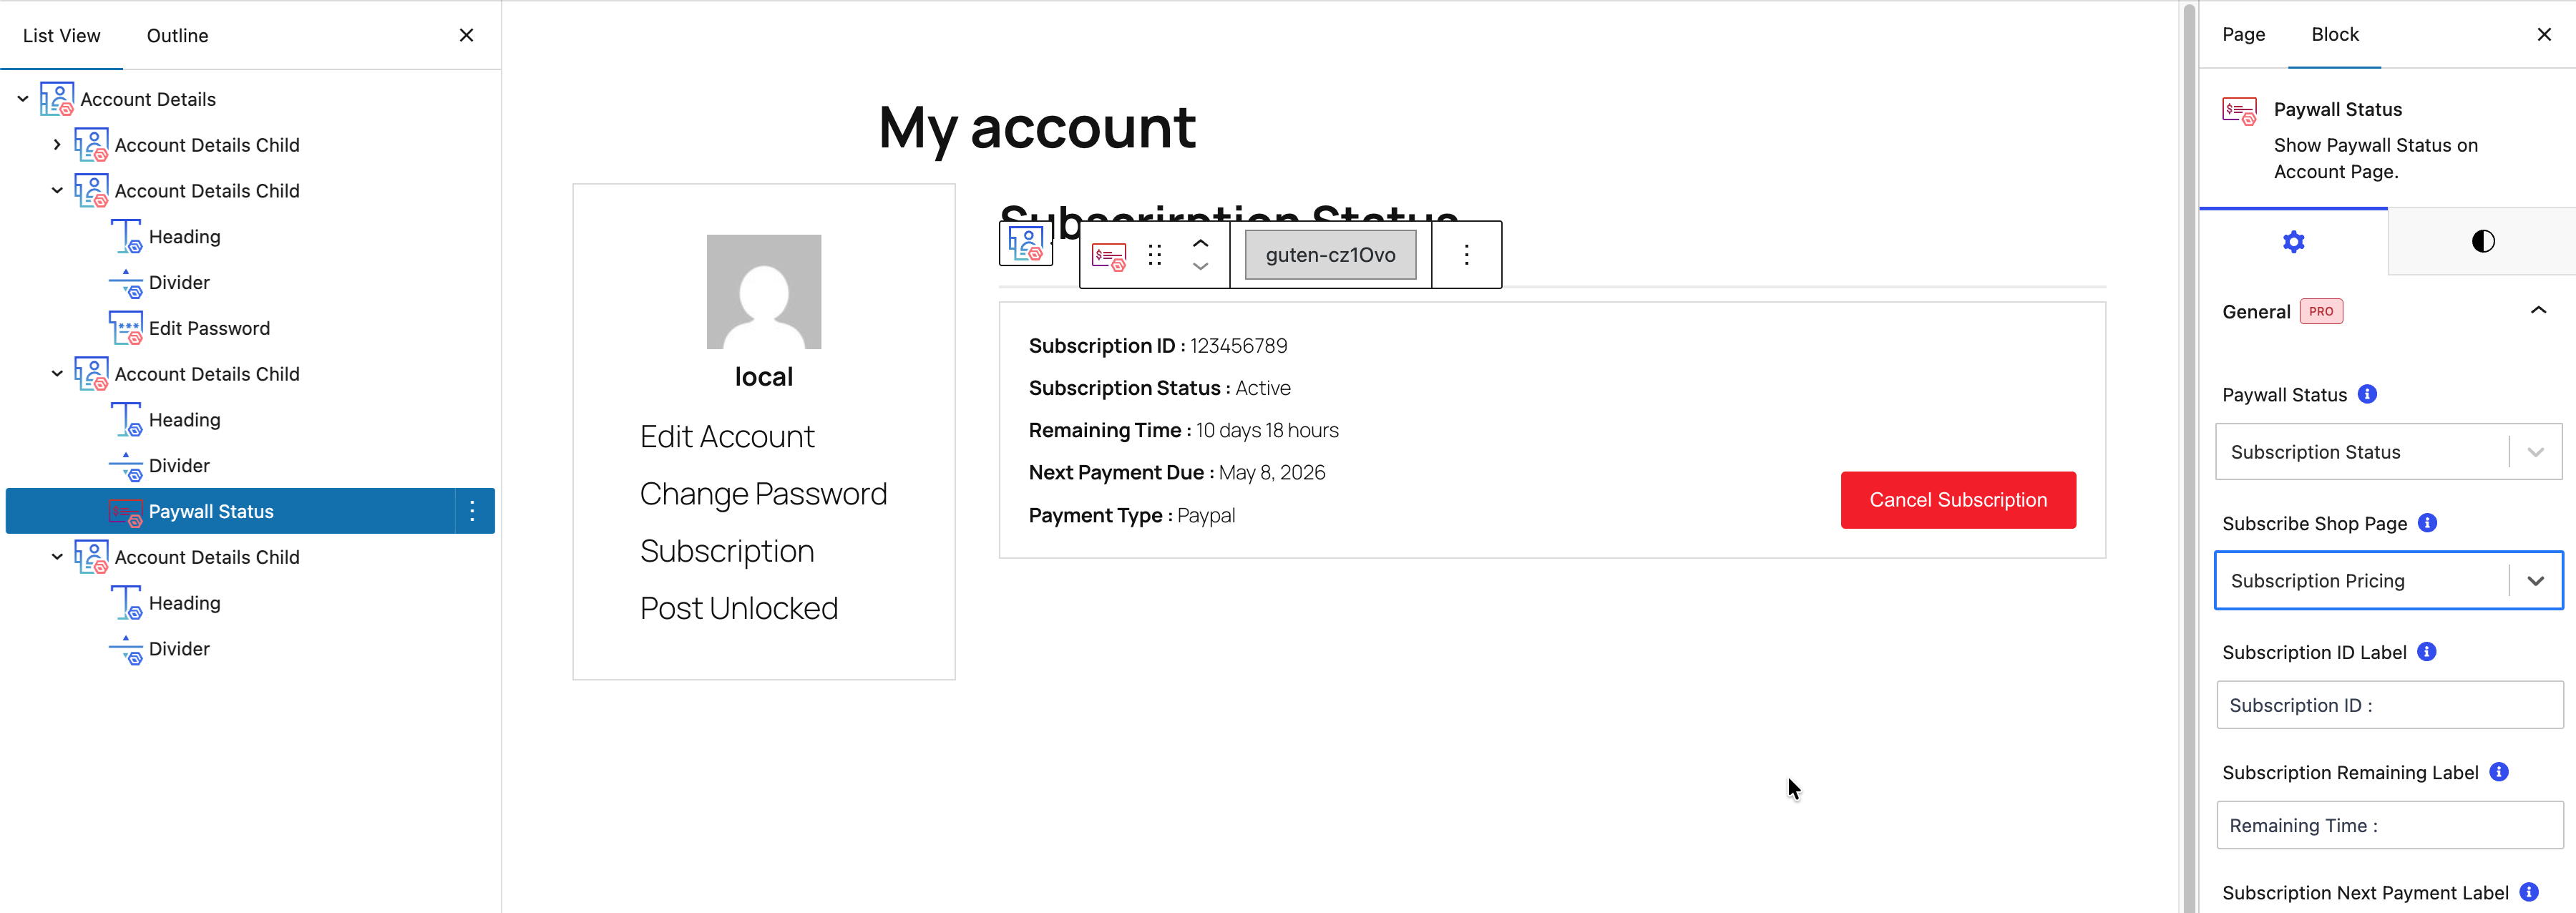2576x913 pixels.
Task: Open the block settings gear tab
Action: 2293,242
